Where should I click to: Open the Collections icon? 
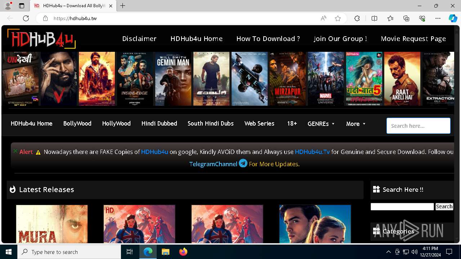[x=406, y=18]
